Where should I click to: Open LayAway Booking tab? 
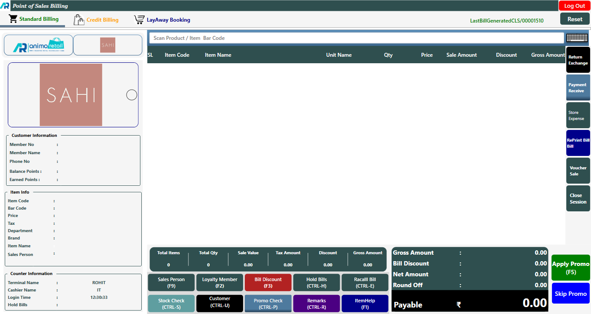pyautogui.click(x=162, y=20)
